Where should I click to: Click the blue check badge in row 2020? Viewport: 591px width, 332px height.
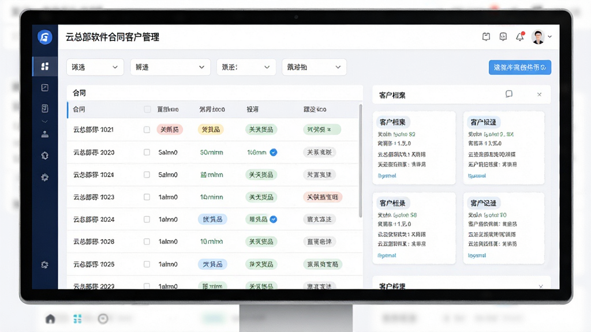[x=274, y=152]
